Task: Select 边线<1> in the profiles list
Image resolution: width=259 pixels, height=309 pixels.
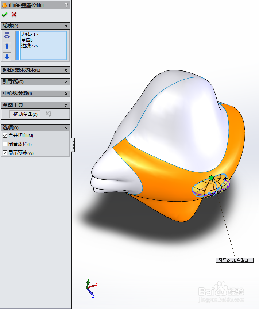Action: click(30, 34)
